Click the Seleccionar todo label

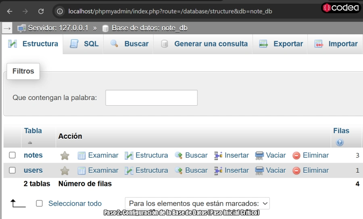pos(75,204)
